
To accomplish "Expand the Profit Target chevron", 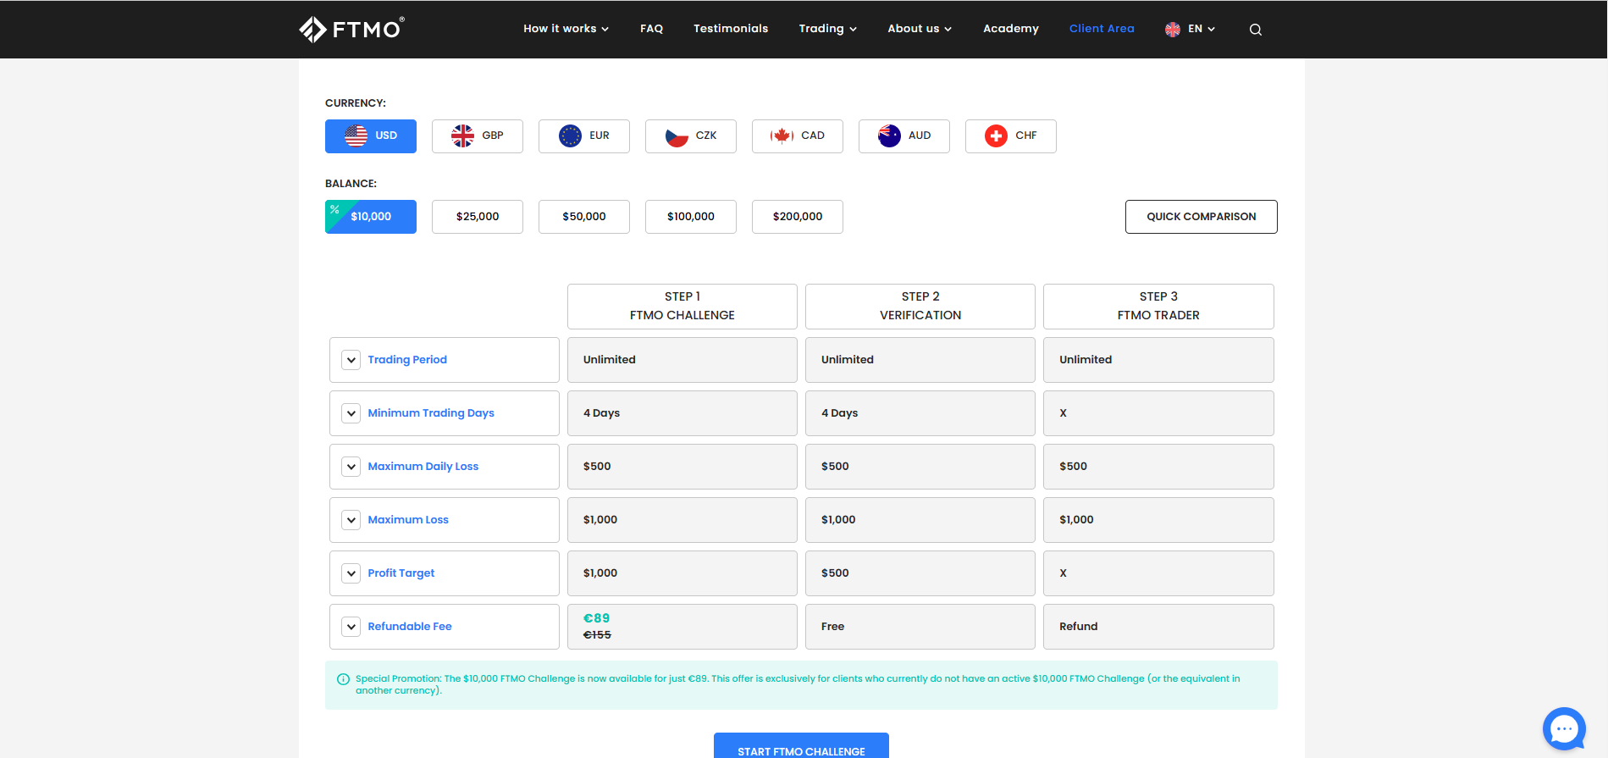I will [351, 573].
